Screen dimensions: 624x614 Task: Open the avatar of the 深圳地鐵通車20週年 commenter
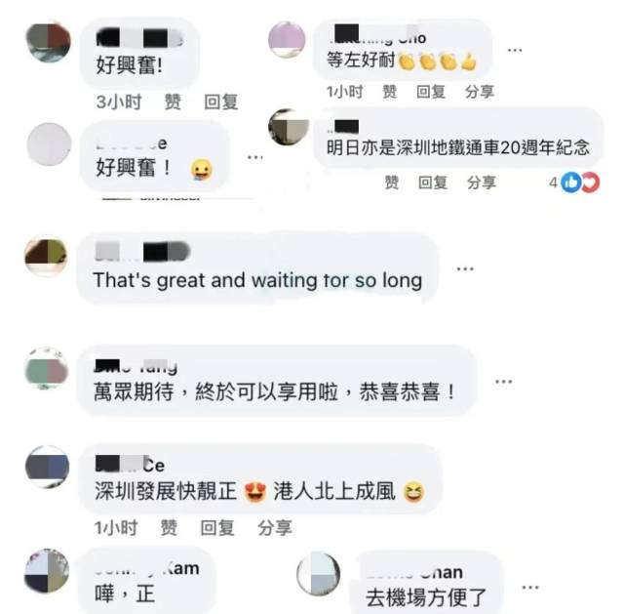(x=289, y=127)
